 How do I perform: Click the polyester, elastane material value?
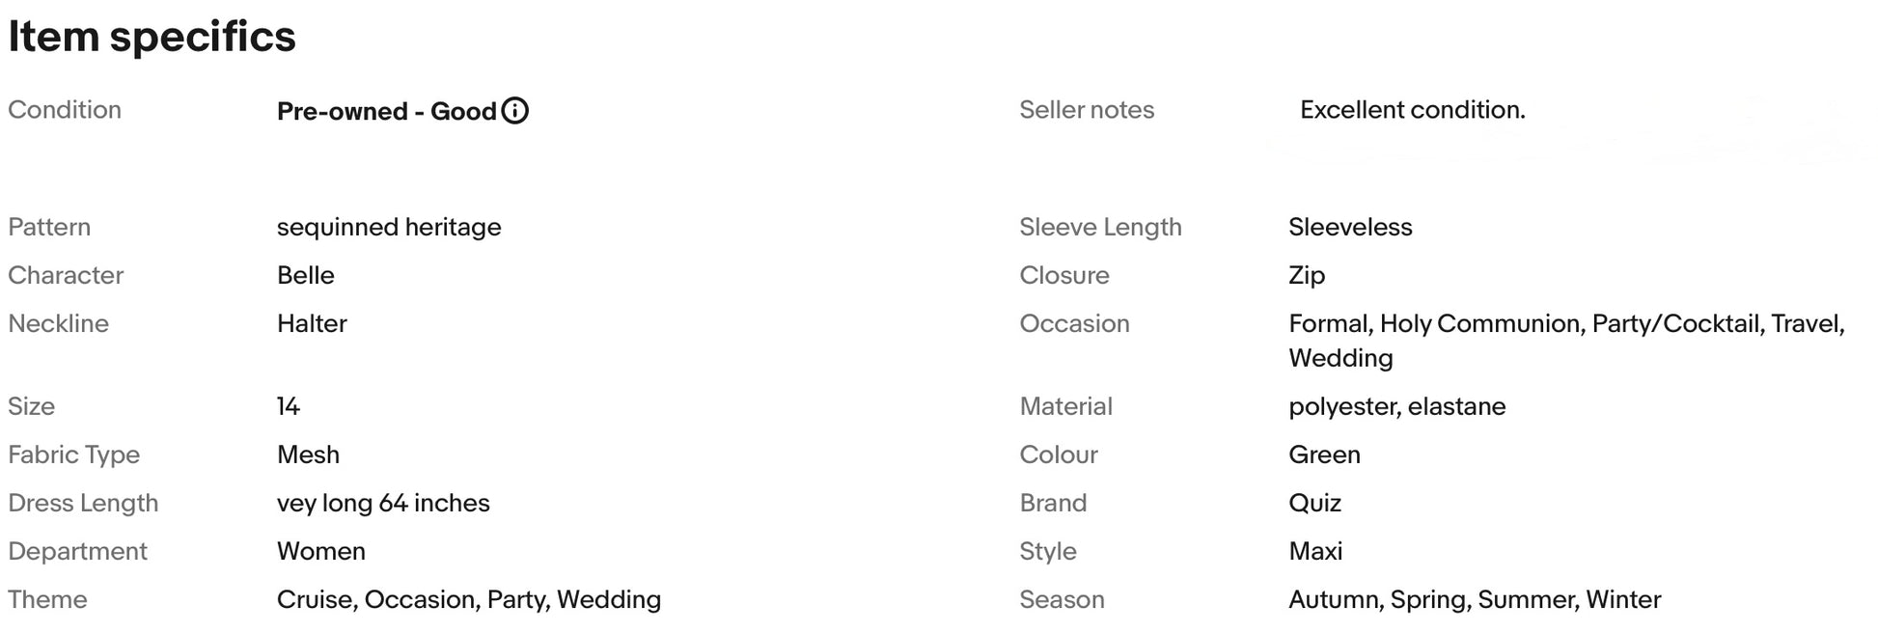point(1396,406)
